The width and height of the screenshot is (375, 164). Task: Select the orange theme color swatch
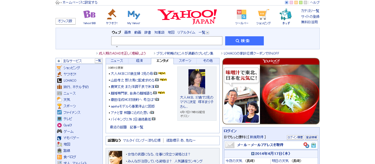coord(296,2)
